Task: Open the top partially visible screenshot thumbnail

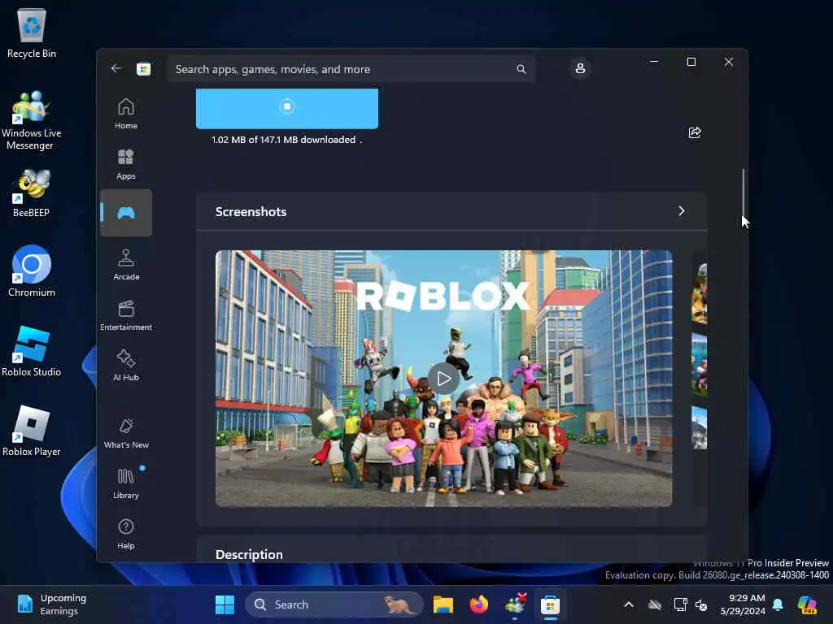Action: tap(699, 292)
